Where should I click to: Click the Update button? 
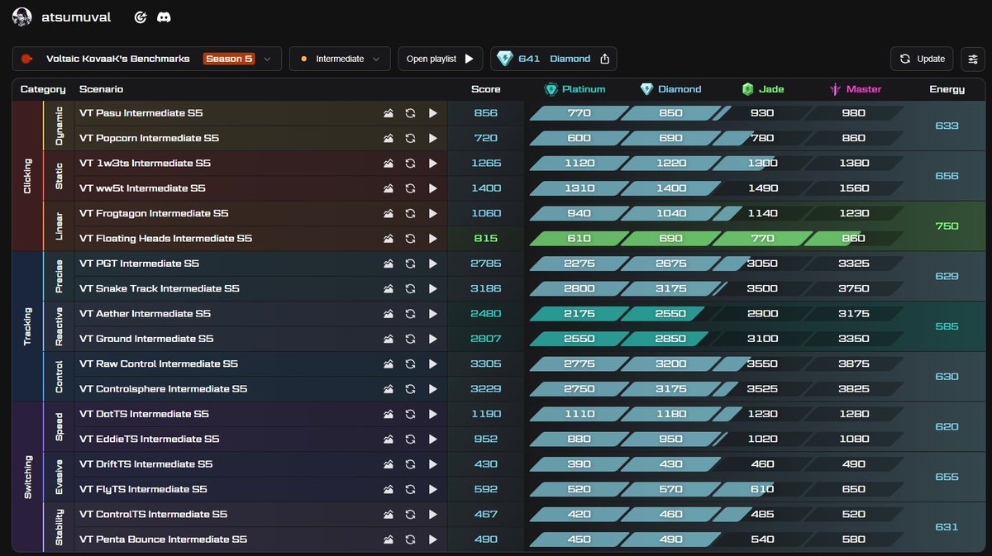tap(922, 59)
